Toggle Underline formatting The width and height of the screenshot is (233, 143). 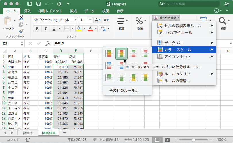[54, 29]
